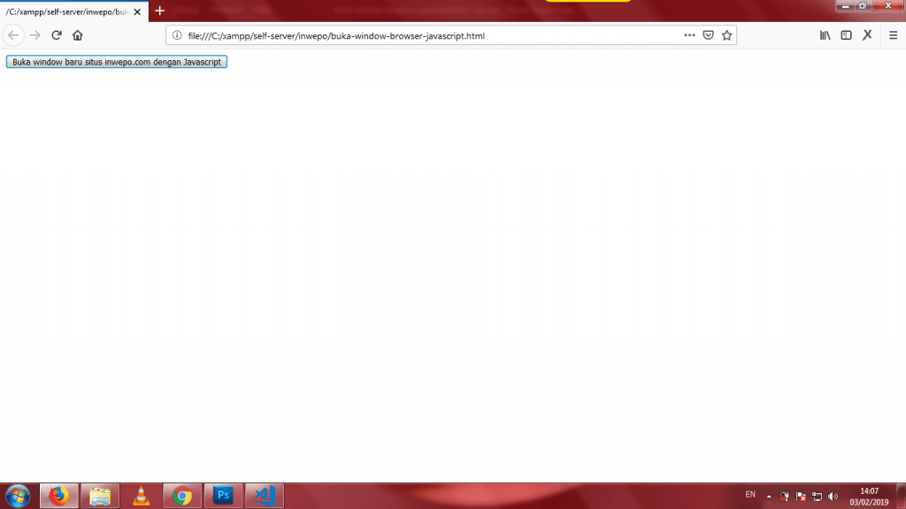Click the 'Buka window baru situs inwepo.com' button
Viewport: 906px width, 509px height.
click(x=117, y=62)
